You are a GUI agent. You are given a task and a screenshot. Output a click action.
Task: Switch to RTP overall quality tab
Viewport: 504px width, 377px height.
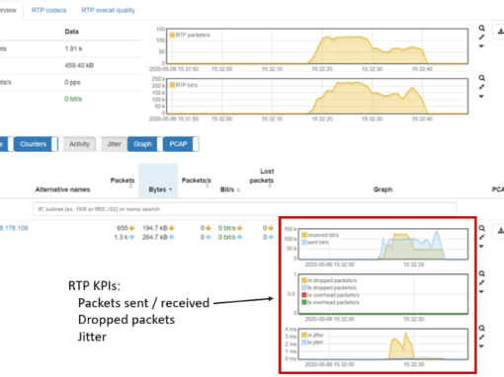(108, 10)
